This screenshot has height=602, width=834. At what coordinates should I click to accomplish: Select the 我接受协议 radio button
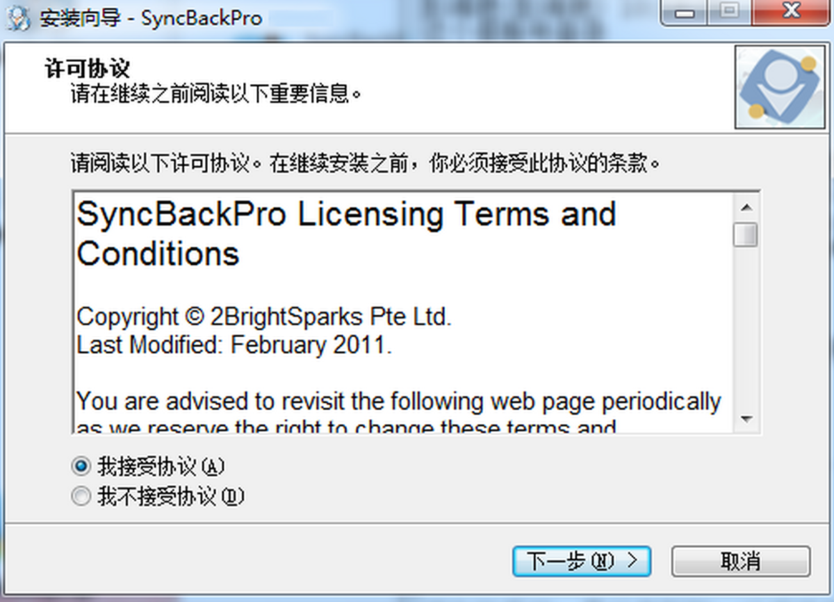(82, 466)
